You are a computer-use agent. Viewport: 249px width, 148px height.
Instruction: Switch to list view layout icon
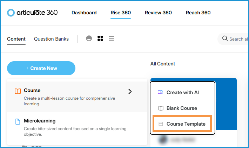112,38
